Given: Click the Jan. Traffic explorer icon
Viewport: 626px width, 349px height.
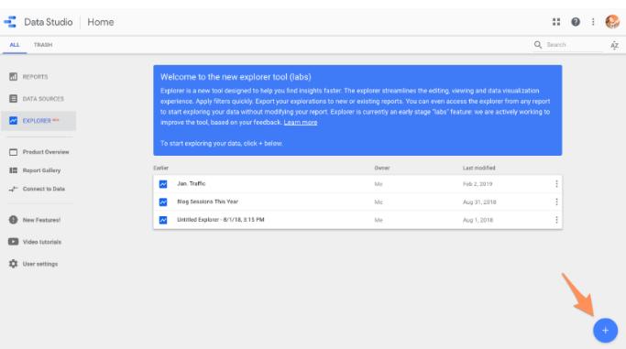Looking at the screenshot, I should coord(163,184).
